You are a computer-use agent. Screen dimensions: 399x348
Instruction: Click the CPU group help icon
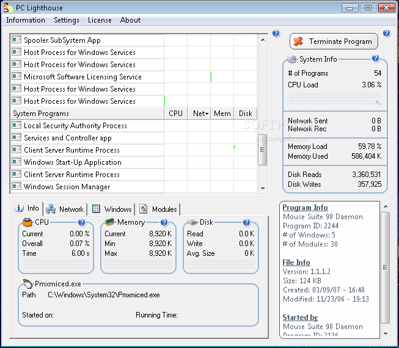(81, 222)
